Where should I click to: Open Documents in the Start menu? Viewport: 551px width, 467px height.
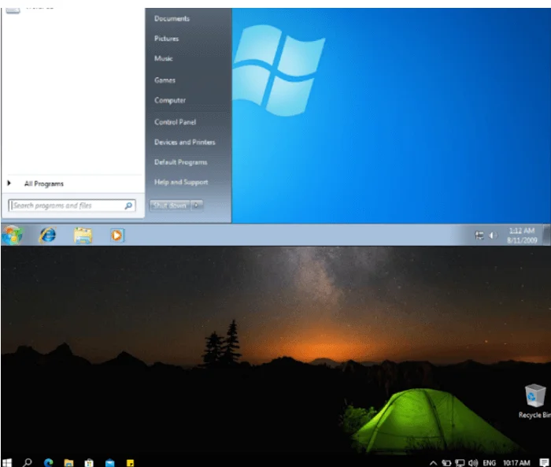[172, 19]
